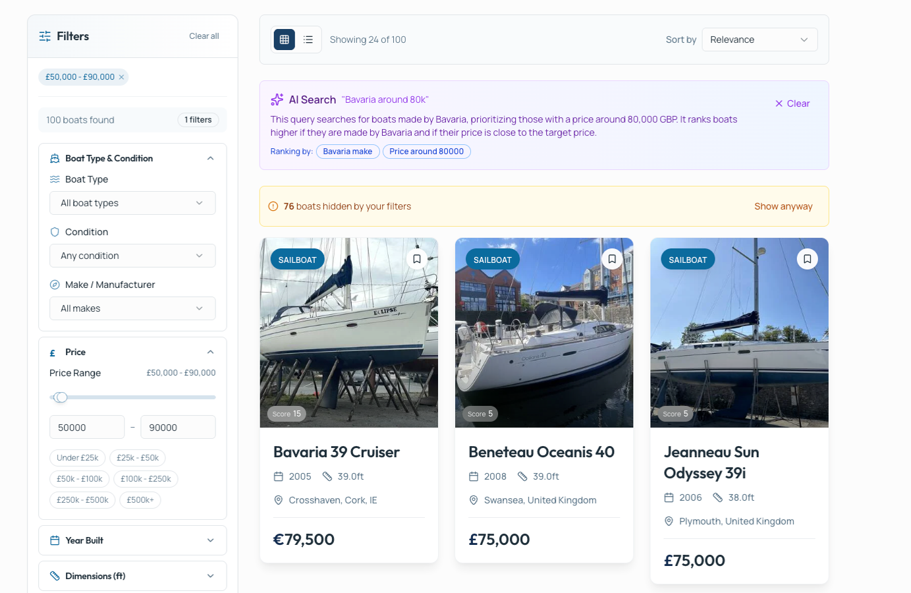Bookmark the Jeanneau Sun Odyssey 39i

[x=807, y=259]
